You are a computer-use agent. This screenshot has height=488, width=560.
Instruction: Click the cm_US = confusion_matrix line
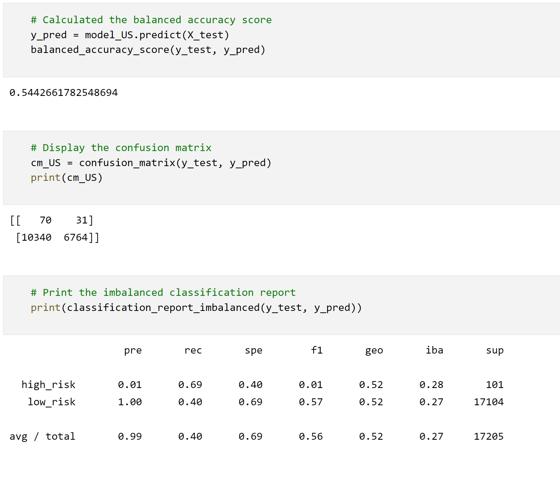[x=151, y=163]
